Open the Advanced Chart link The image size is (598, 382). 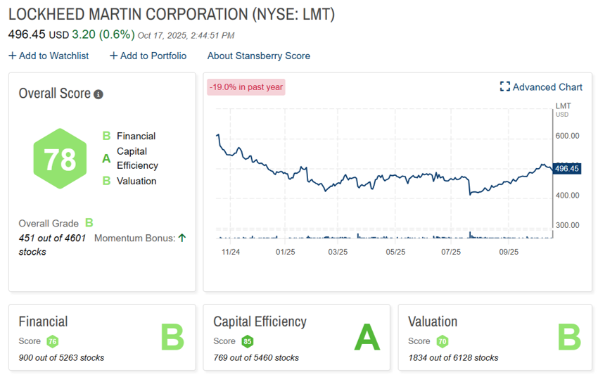(x=547, y=87)
